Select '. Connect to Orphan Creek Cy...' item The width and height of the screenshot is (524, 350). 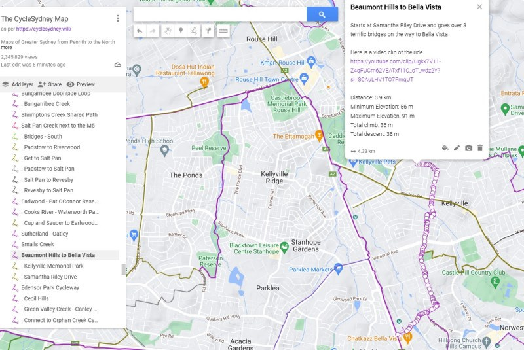65,321
